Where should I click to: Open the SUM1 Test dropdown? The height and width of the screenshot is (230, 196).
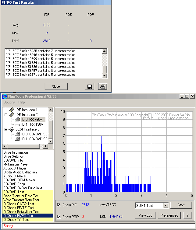pyautogui.click(x=166, y=205)
